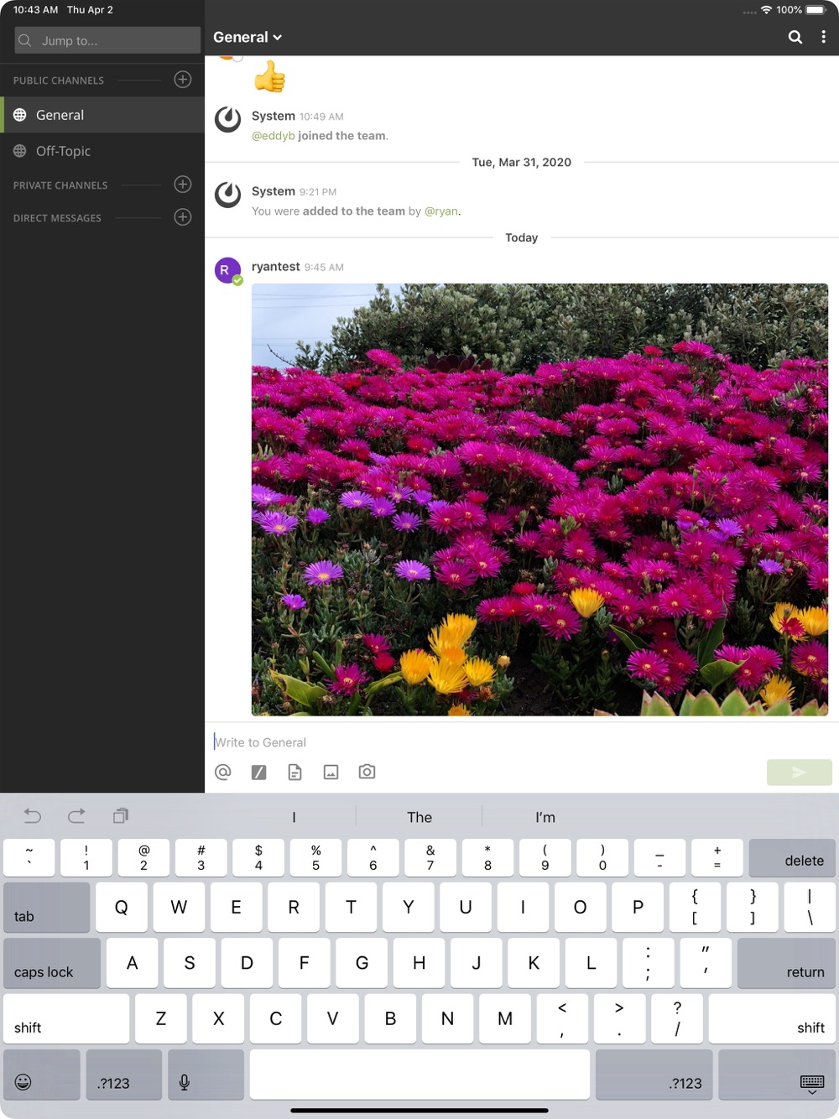Tap the G key

click(x=362, y=963)
